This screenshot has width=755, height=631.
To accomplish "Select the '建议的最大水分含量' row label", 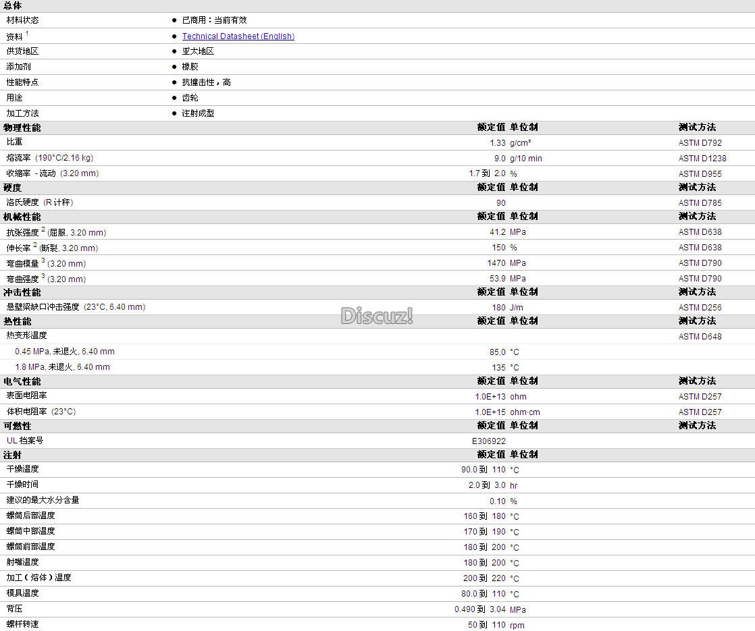I will click(43, 500).
